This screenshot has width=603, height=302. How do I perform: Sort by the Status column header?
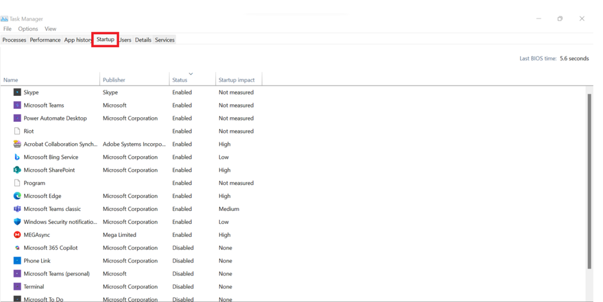tap(193, 80)
